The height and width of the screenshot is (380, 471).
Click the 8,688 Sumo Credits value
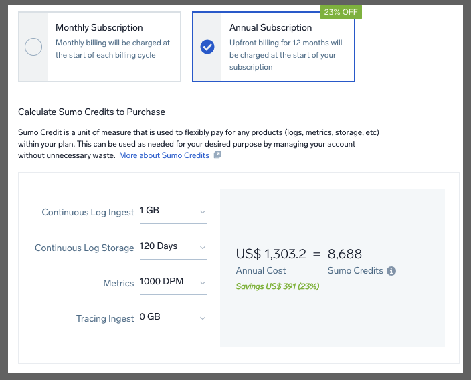pos(345,254)
